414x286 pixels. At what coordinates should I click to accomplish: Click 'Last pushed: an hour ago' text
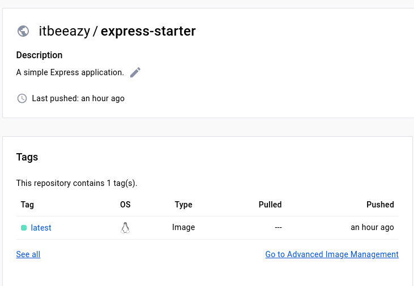[x=78, y=98]
